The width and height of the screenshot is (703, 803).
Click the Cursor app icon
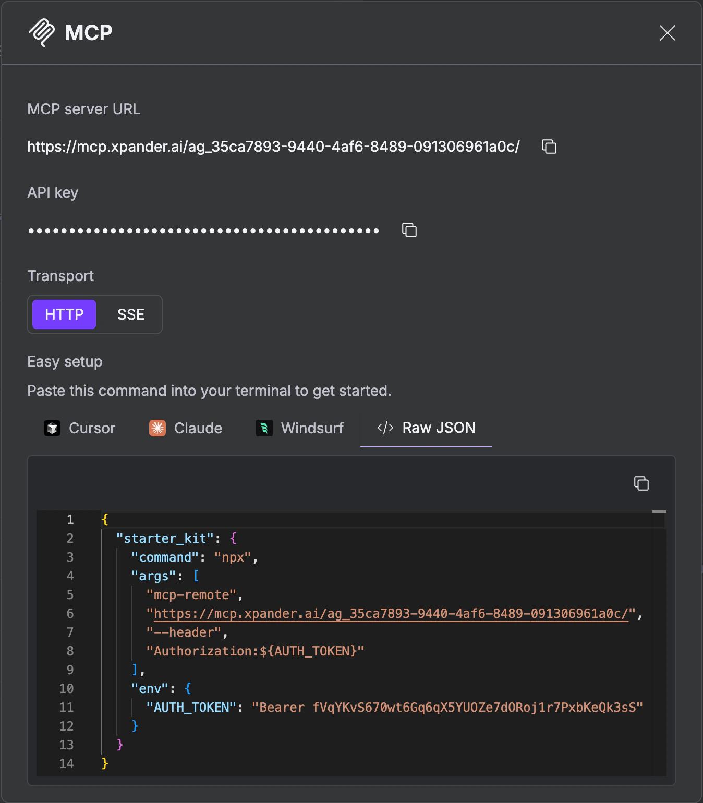52,428
